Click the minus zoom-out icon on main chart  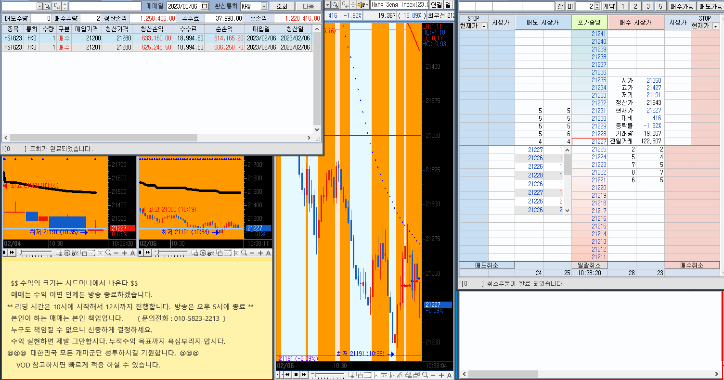pyautogui.click(x=433, y=375)
